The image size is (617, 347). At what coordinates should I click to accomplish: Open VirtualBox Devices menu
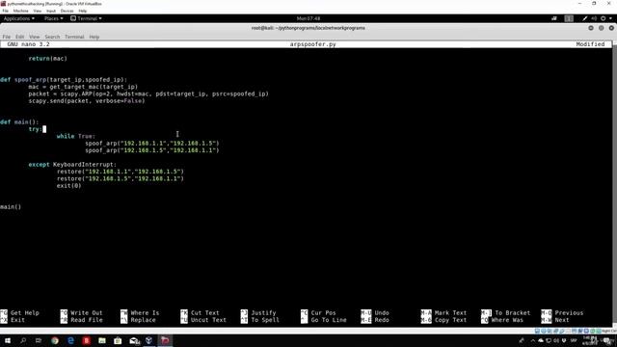[x=67, y=11]
